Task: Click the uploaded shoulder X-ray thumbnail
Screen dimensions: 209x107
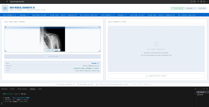Action: tap(52, 39)
